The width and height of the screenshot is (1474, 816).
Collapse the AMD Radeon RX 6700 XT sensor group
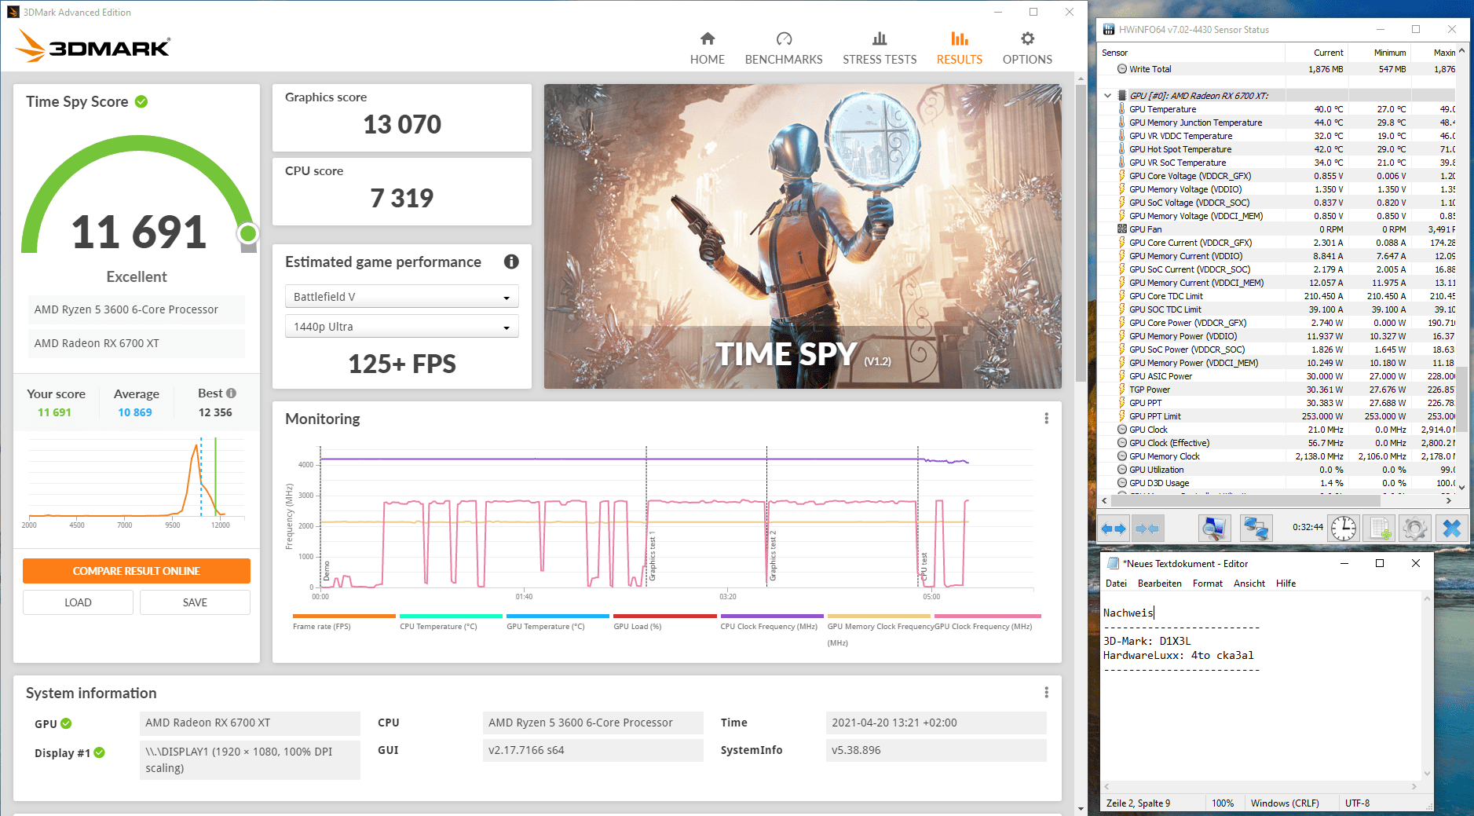[1107, 96]
